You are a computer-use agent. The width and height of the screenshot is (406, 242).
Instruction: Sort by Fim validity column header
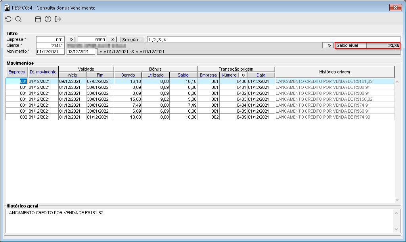(x=100, y=75)
